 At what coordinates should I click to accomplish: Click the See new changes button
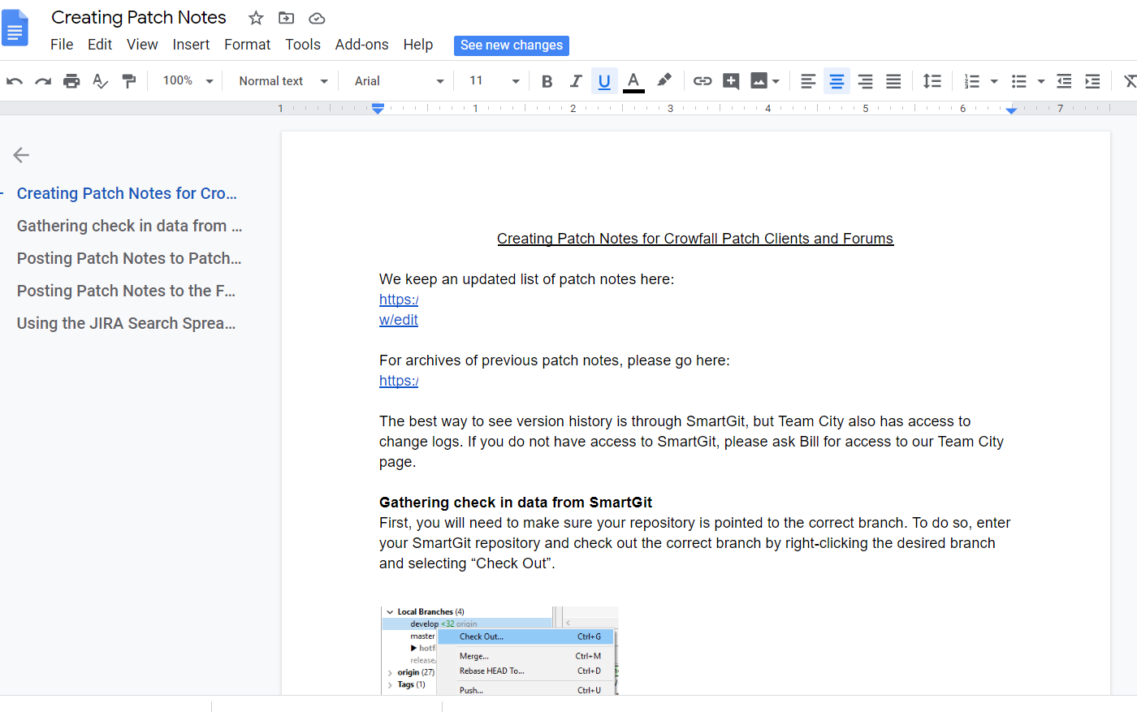pos(511,45)
